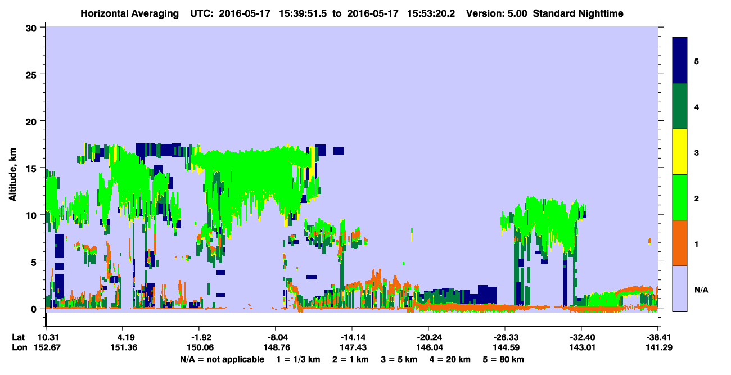Click latitude value -14.14
The height and width of the screenshot is (375, 731).
[352, 337]
